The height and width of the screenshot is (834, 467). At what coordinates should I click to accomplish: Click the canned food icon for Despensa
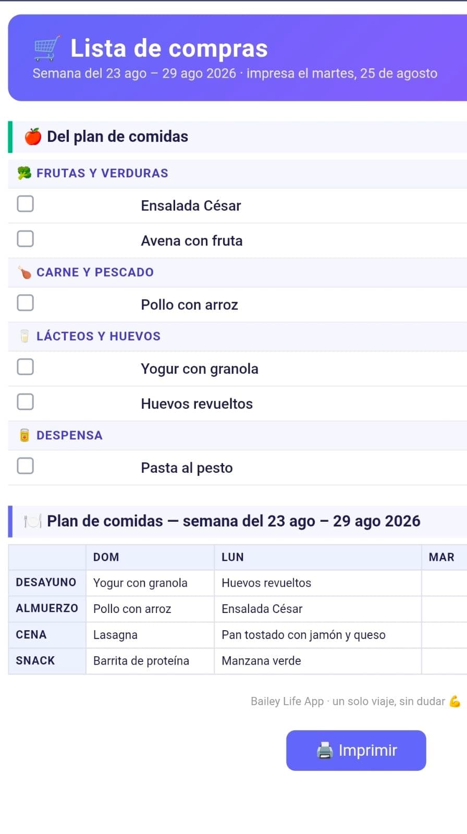pyautogui.click(x=24, y=435)
